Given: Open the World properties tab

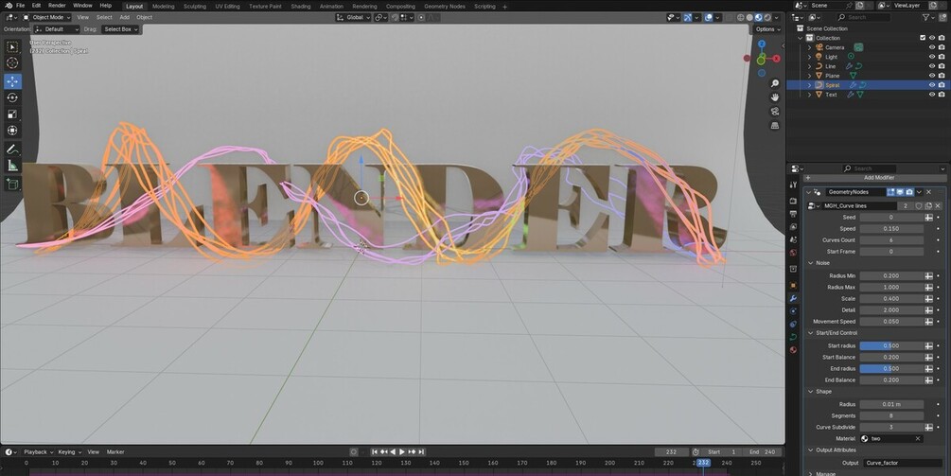Looking at the screenshot, I should [x=793, y=253].
